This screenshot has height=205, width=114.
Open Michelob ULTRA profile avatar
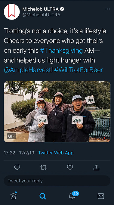pos(12,12)
